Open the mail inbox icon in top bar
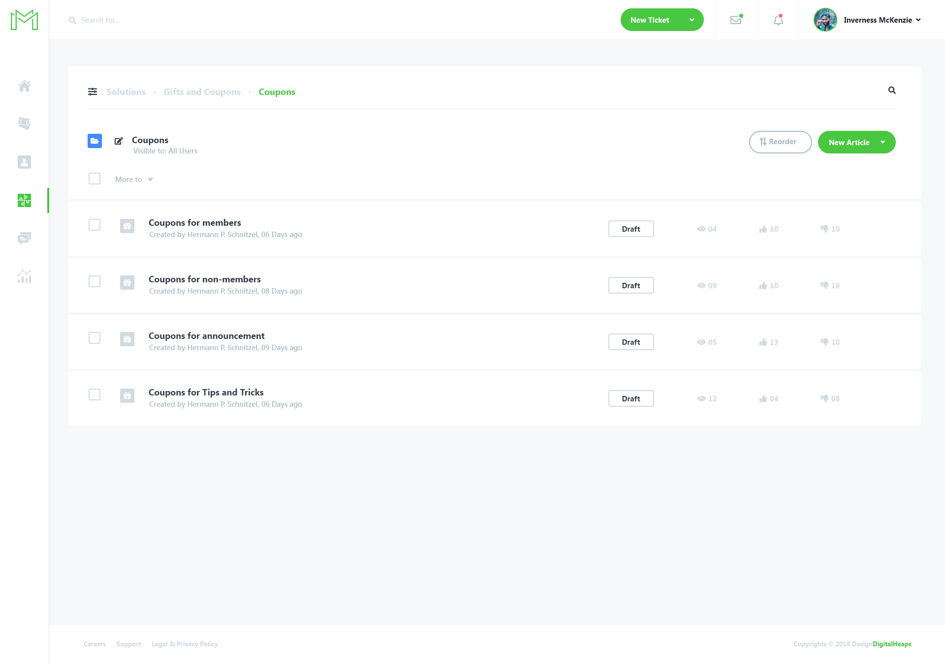Viewport: 945px width, 664px height. (736, 20)
